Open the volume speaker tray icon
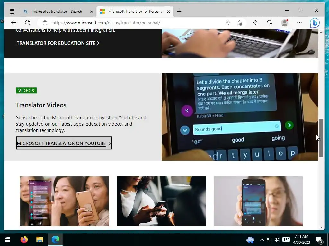The height and width of the screenshot is (246, 329). [277, 240]
